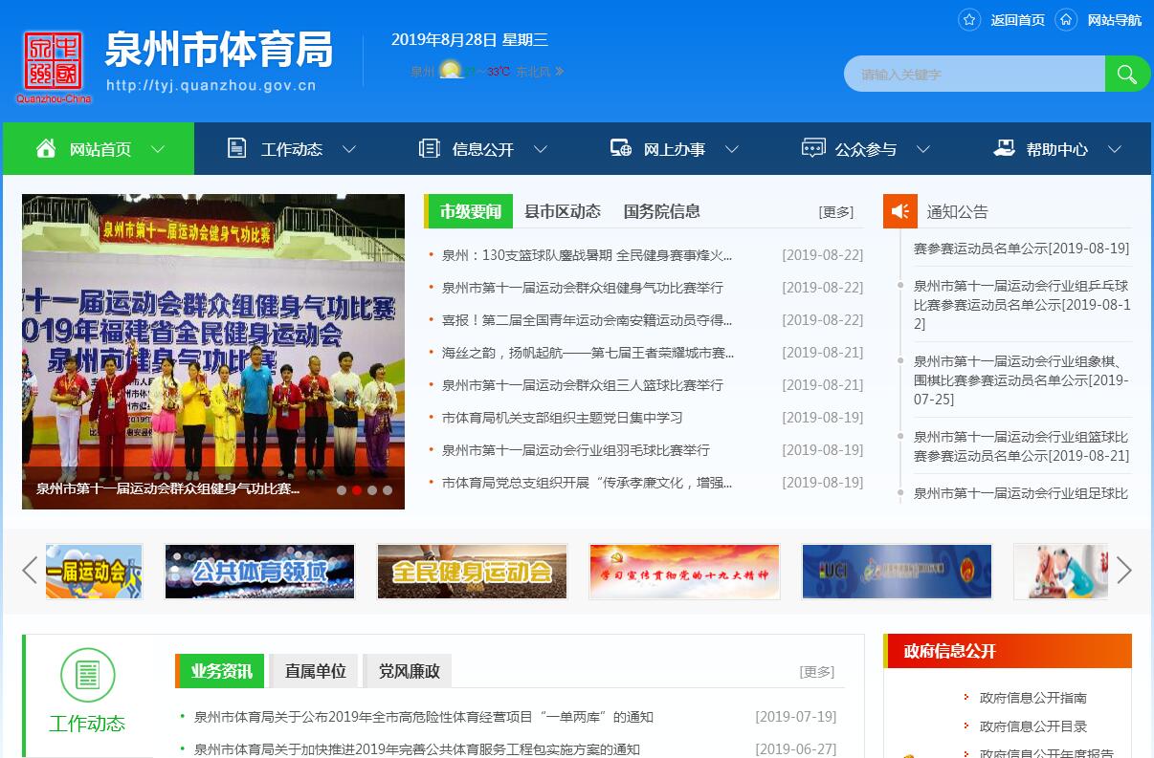Click the orange speaker icon by 通知公告
This screenshot has height=758, width=1154.
pos(899,211)
